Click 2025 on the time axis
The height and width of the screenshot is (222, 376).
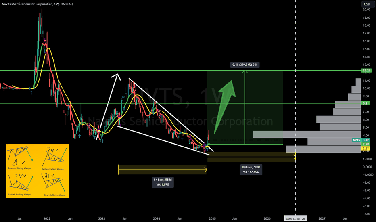tap(212, 219)
